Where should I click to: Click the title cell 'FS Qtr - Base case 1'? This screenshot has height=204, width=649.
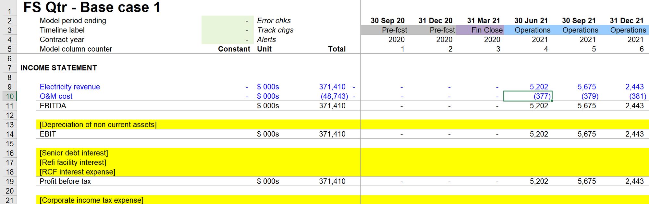(x=92, y=7)
